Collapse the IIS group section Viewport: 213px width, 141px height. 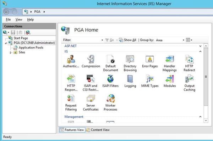(200, 52)
